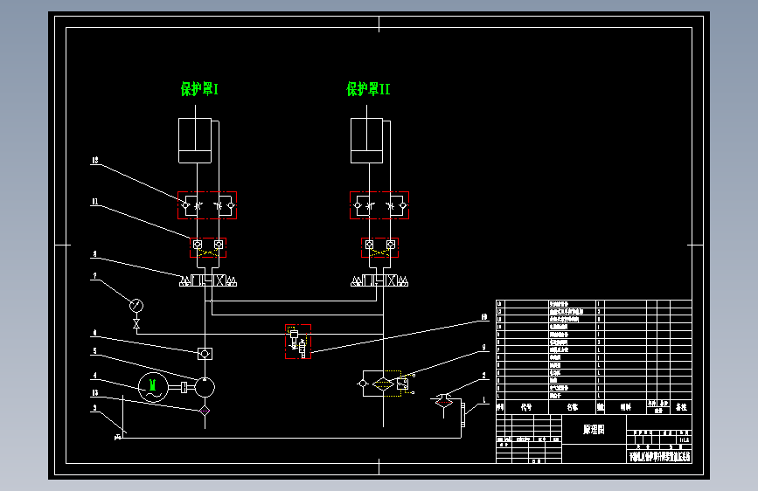Click the 材料 header cell in parts table

pos(625,407)
